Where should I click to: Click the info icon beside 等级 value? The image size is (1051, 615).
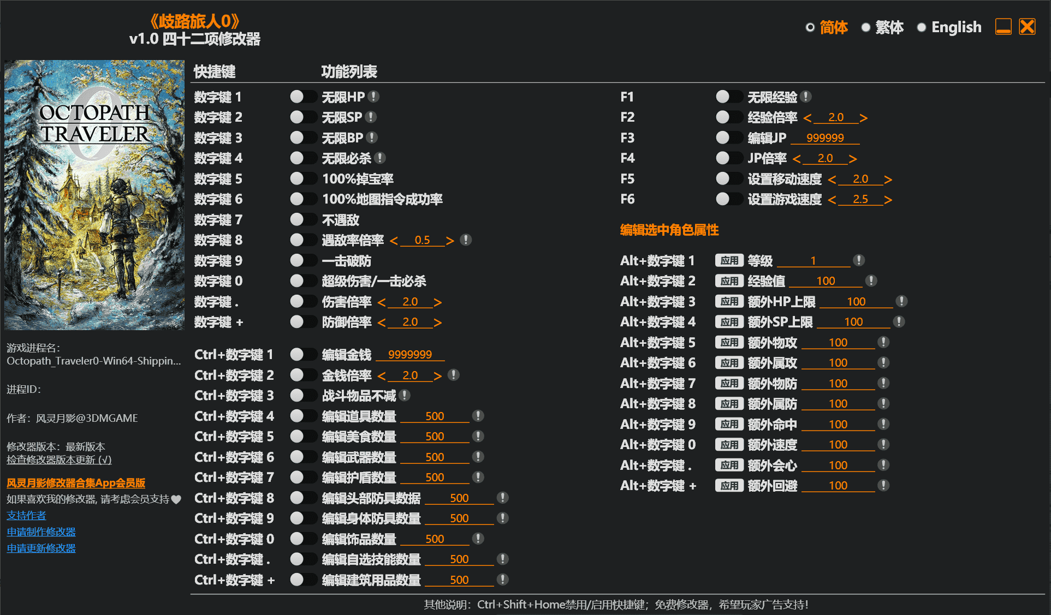click(x=859, y=260)
